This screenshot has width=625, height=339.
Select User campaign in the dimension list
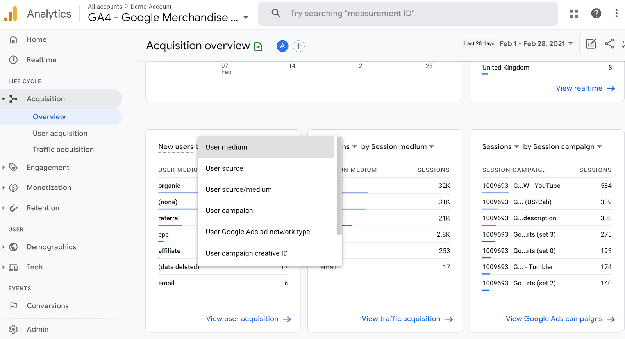[229, 211]
